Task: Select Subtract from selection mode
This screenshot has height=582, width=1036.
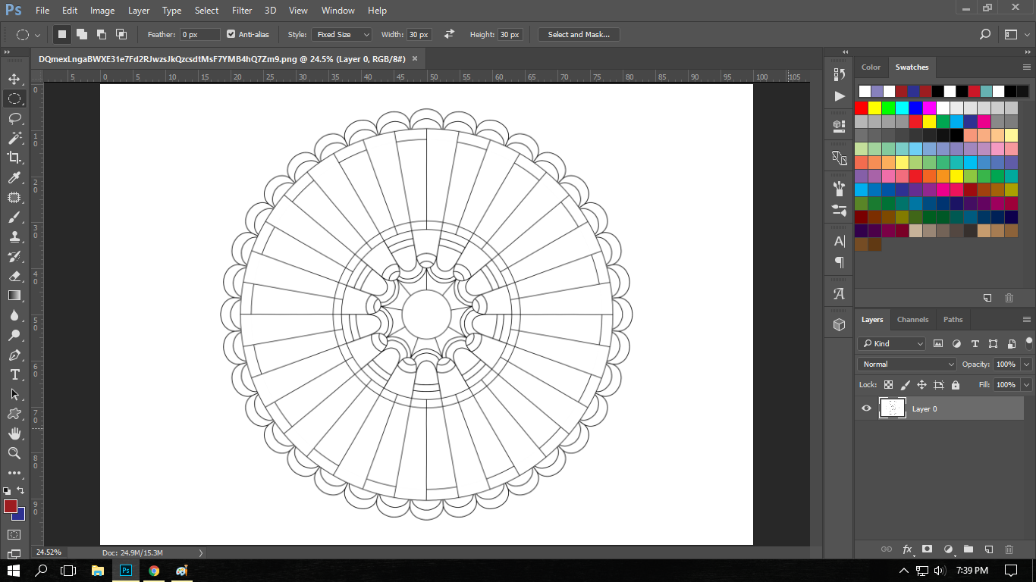Action: pos(101,34)
